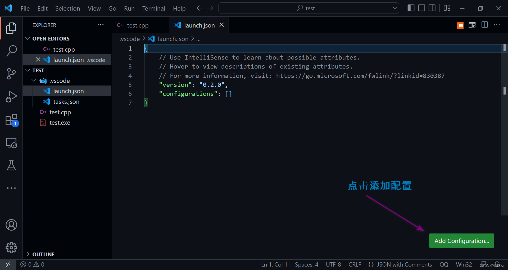Click the breadcrumb ellipsis symbol
The height and width of the screenshot is (270, 508).
click(198, 39)
